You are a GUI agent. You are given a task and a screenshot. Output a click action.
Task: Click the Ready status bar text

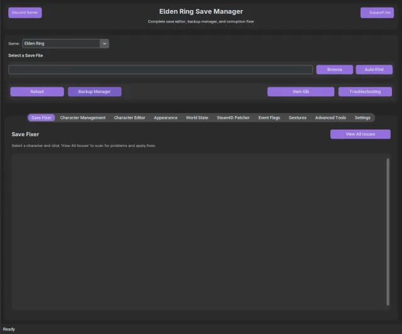pos(9,329)
